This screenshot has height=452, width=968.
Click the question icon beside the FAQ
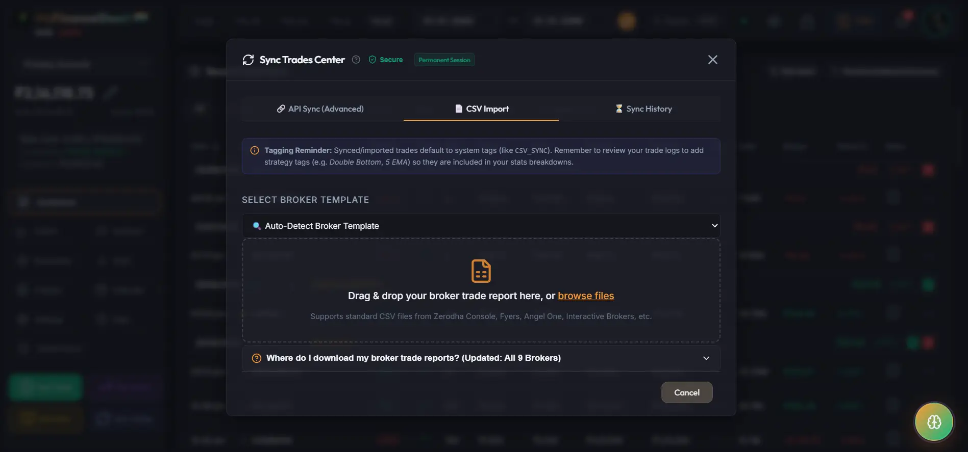257,358
